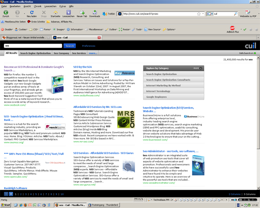Open the Information web developer menu
260x208 pixels.
click(75, 29)
